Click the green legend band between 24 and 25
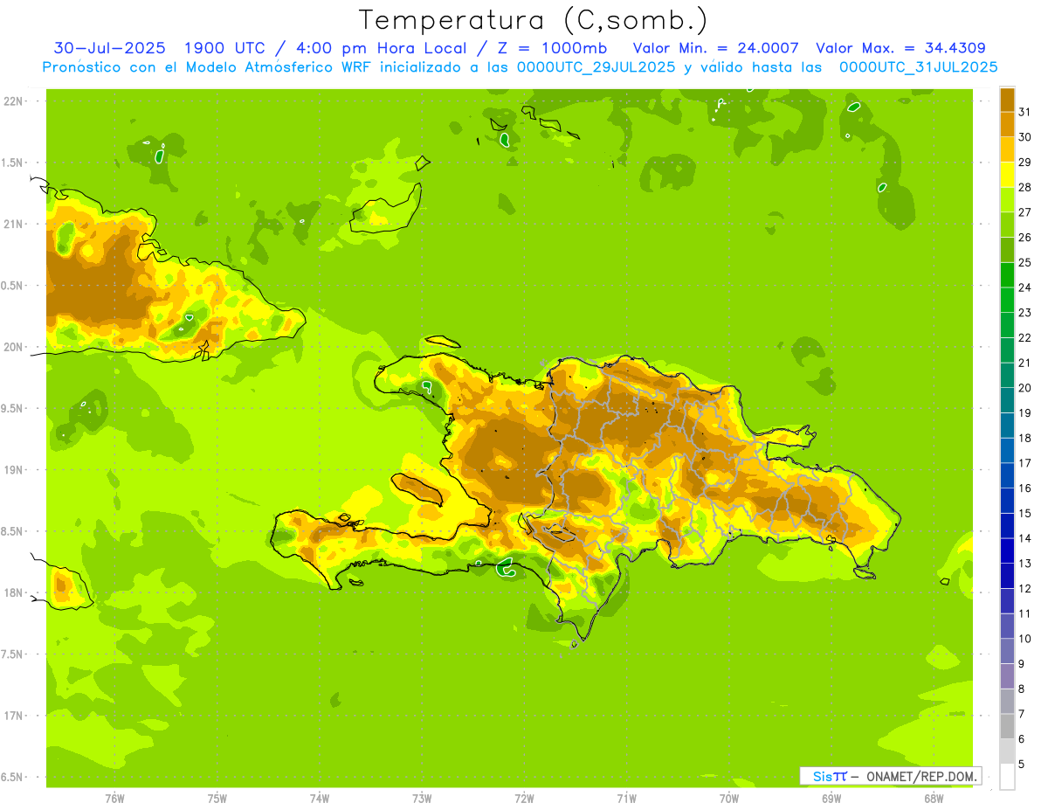The height and width of the screenshot is (810, 1048). (x=1007, y=274)
